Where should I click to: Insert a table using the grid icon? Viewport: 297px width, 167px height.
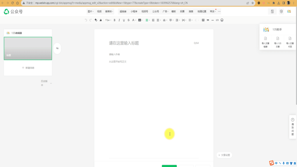point(203,20)
